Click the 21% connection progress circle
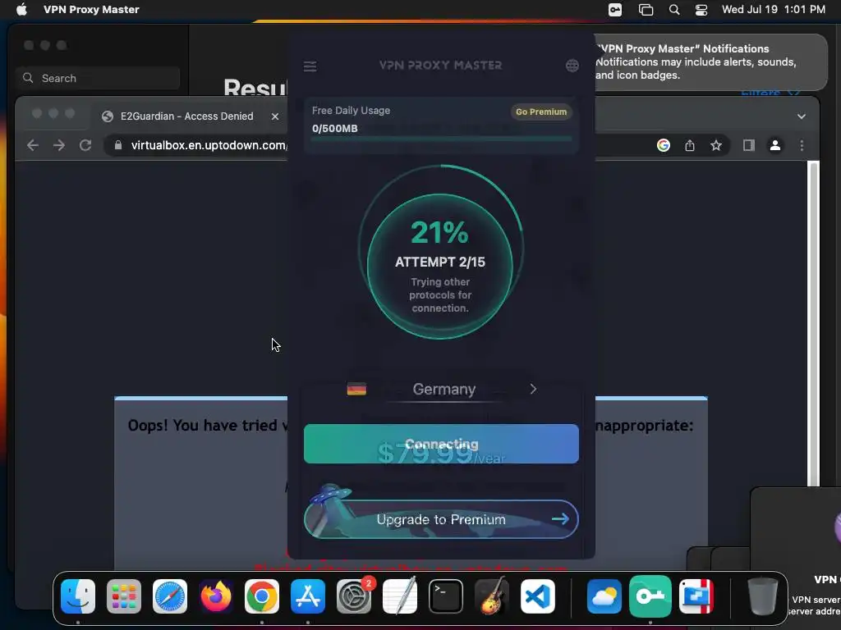841x630 pixels. pyautogui.click(x=440, y=266)
